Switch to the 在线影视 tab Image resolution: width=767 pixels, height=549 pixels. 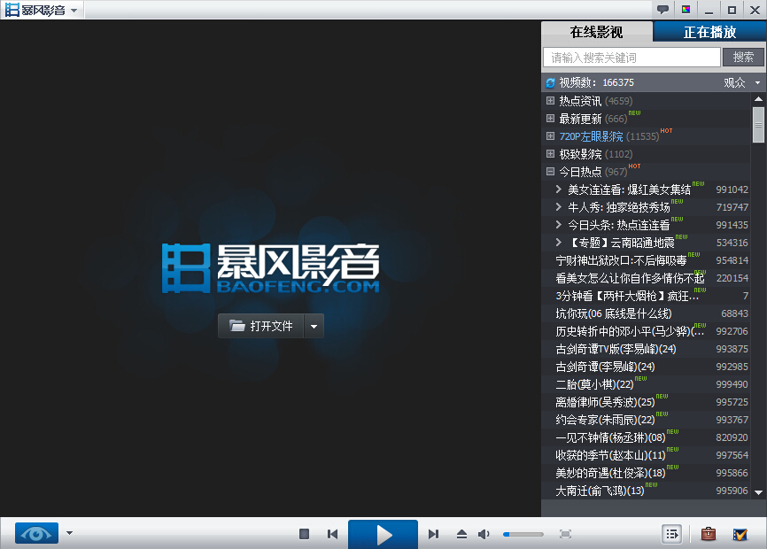pos(597,32)
